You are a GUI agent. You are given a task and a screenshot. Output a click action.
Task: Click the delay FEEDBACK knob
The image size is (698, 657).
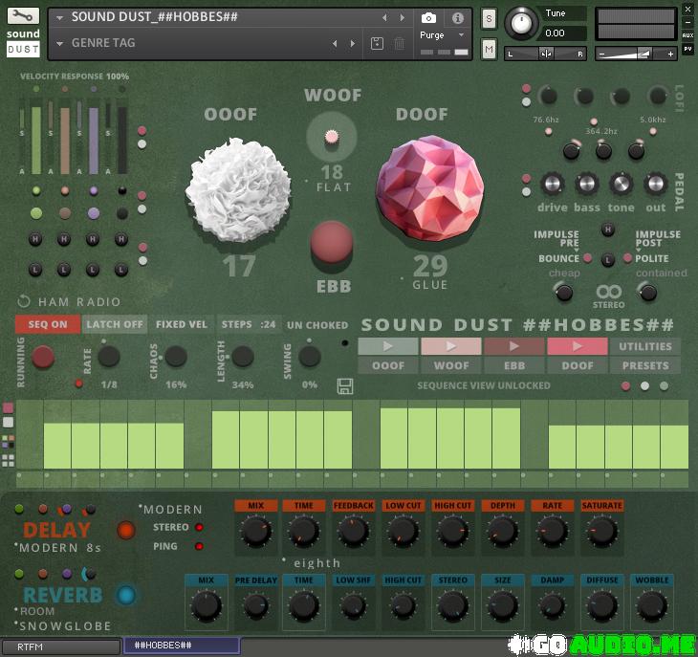coord(353,531)
